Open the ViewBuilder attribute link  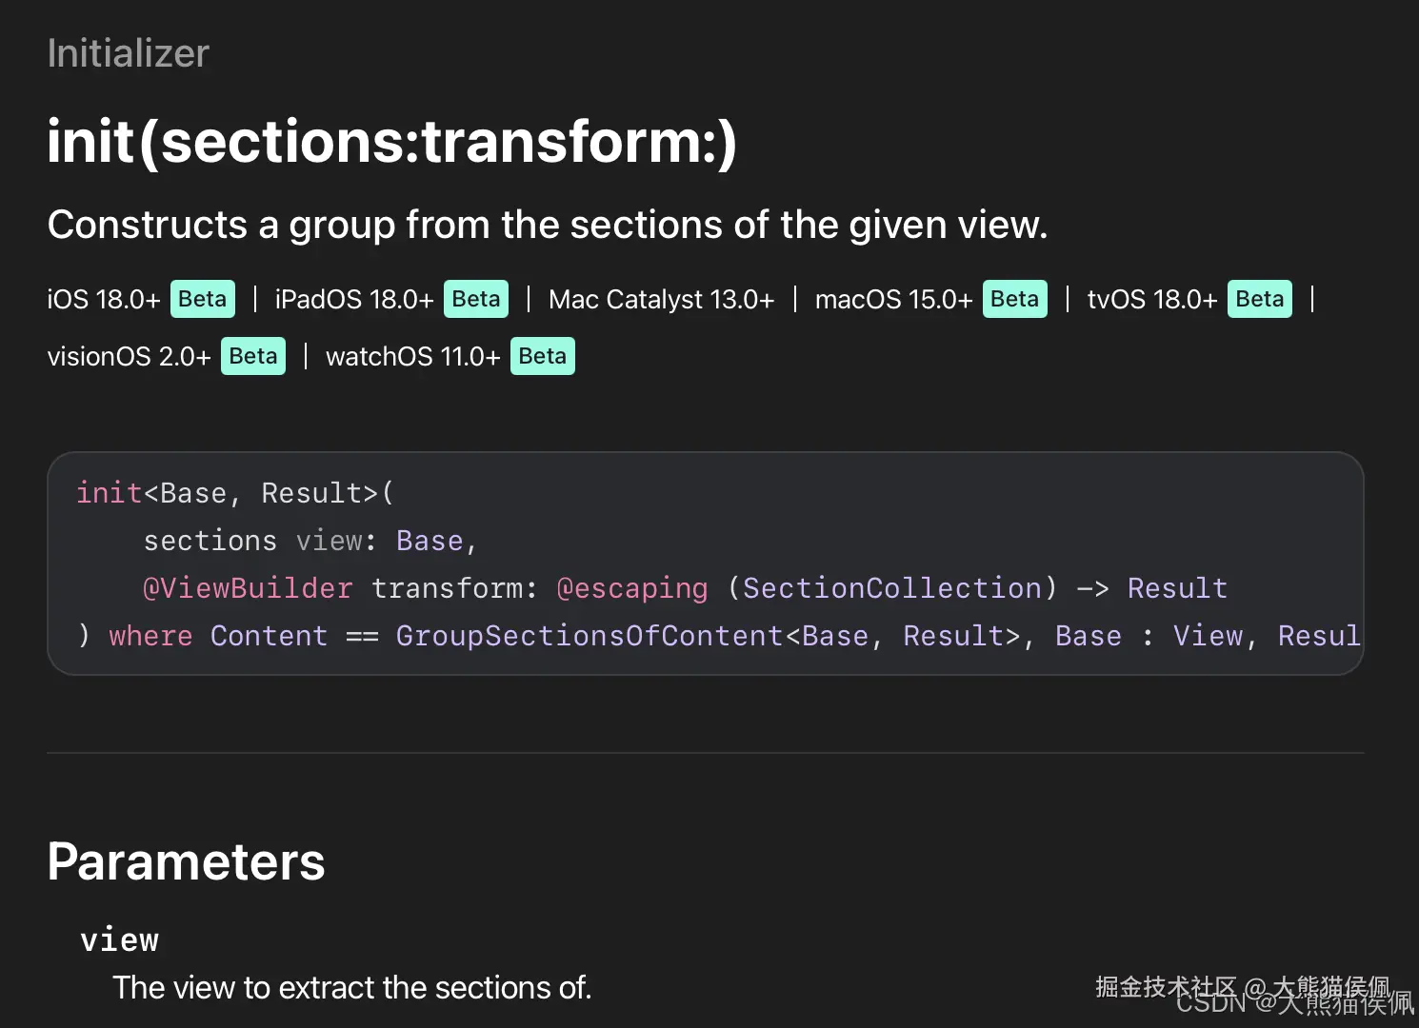(x=248, y=588)
